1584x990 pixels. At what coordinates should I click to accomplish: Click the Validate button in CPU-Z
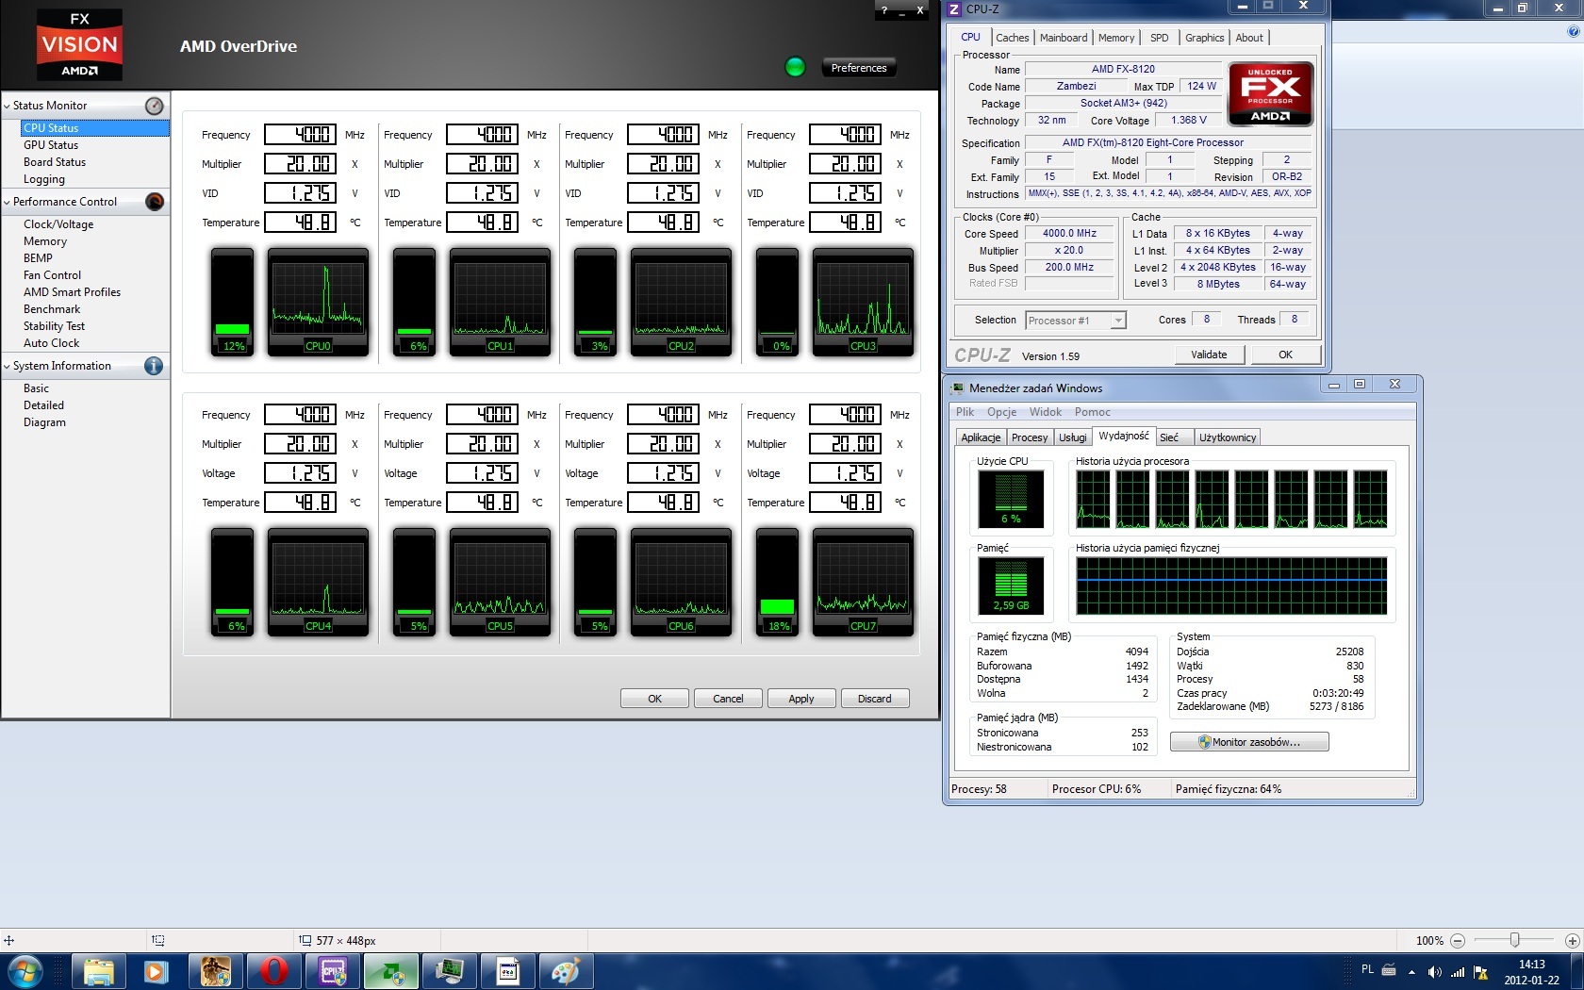pyautogui.click(x=1209, y=355)
